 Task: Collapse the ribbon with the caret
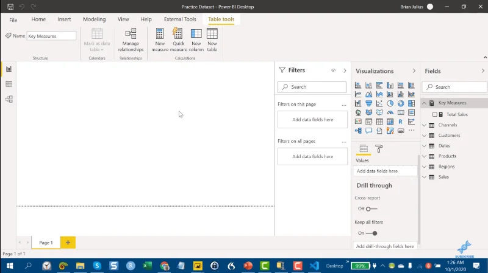[x=485, y=57]
